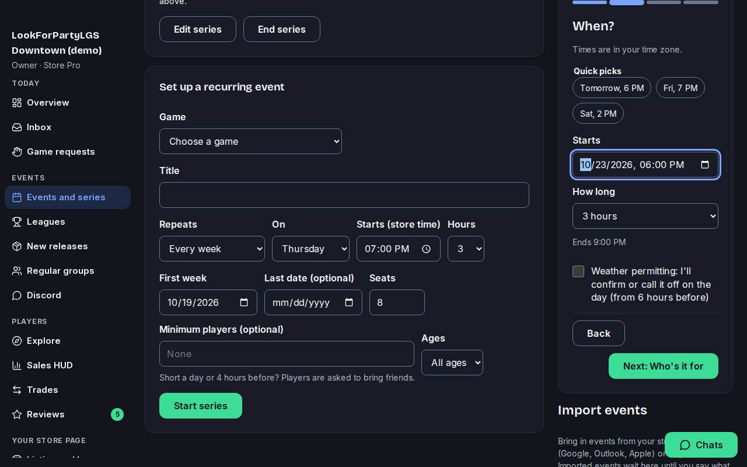Open the Chats floating button
Screen dimensions: 747x467
tap(701, 445)
